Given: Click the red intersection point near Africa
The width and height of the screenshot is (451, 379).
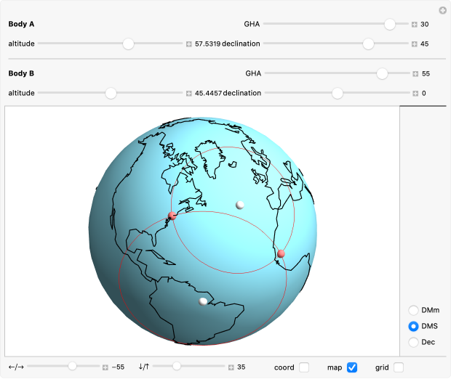Looking at the screenshot, I should 281,253.
